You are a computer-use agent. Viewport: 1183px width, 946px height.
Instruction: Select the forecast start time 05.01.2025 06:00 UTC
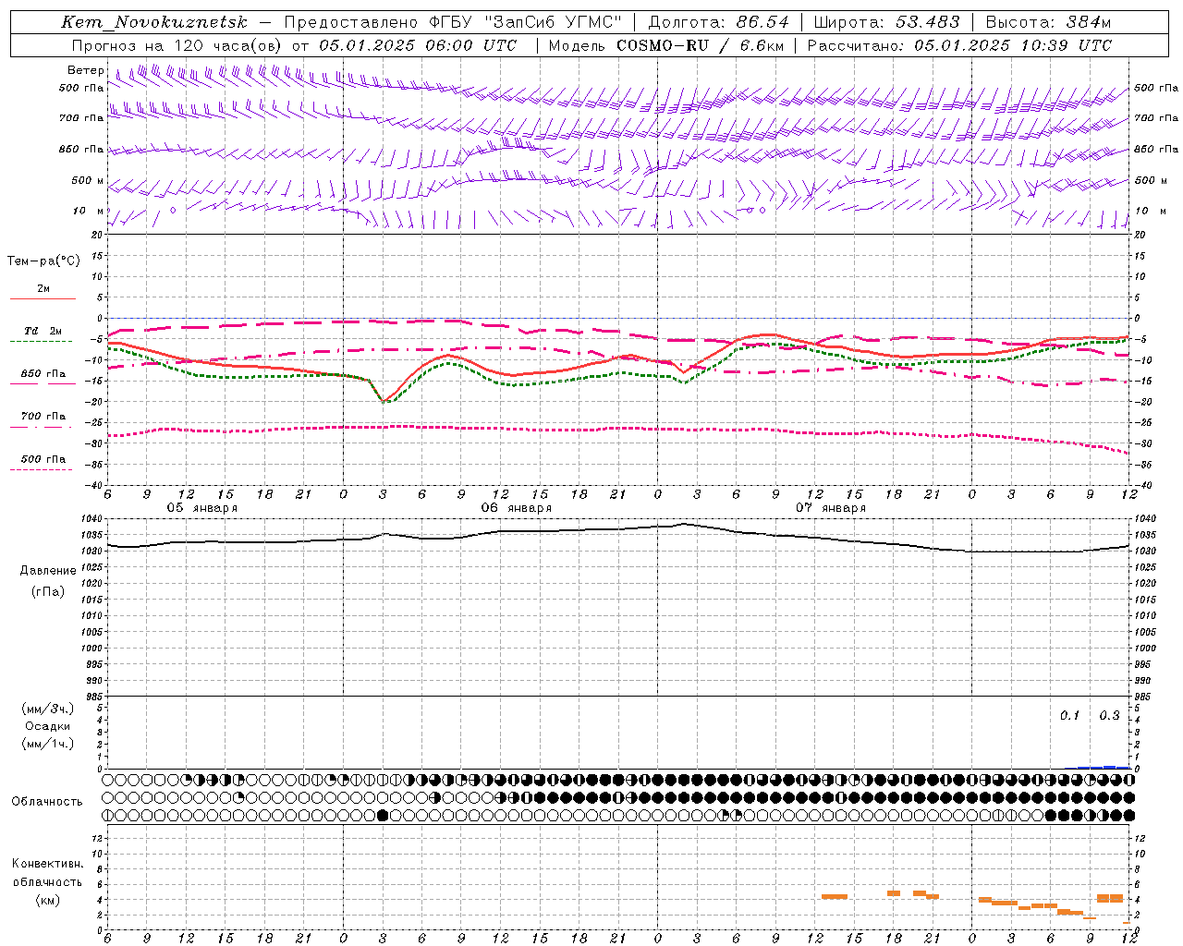(418, 45)
